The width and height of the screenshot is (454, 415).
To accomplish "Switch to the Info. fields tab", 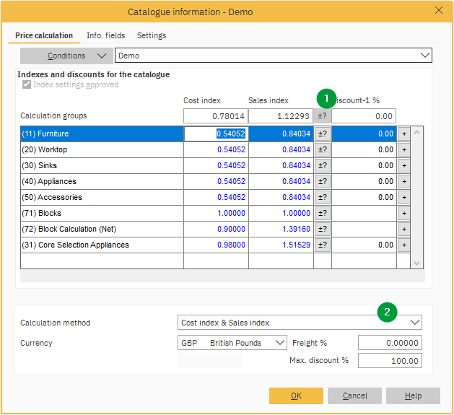I will (105, 35).
